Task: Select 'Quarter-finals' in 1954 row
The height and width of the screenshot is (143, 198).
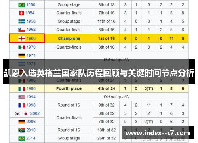Action: [x=69, y=13]
